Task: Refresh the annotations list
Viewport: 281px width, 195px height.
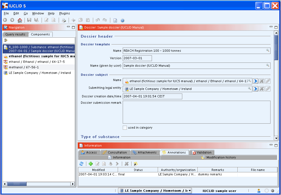Action: point(81,164)
